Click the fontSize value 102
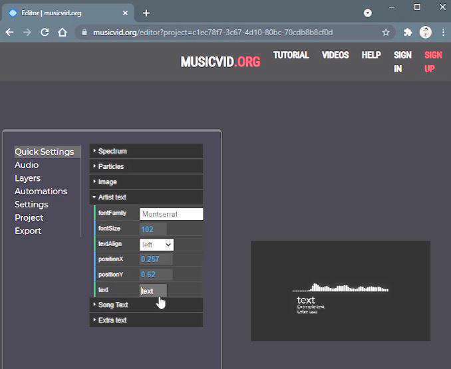 pyautogui.click(x=153, y=229)
